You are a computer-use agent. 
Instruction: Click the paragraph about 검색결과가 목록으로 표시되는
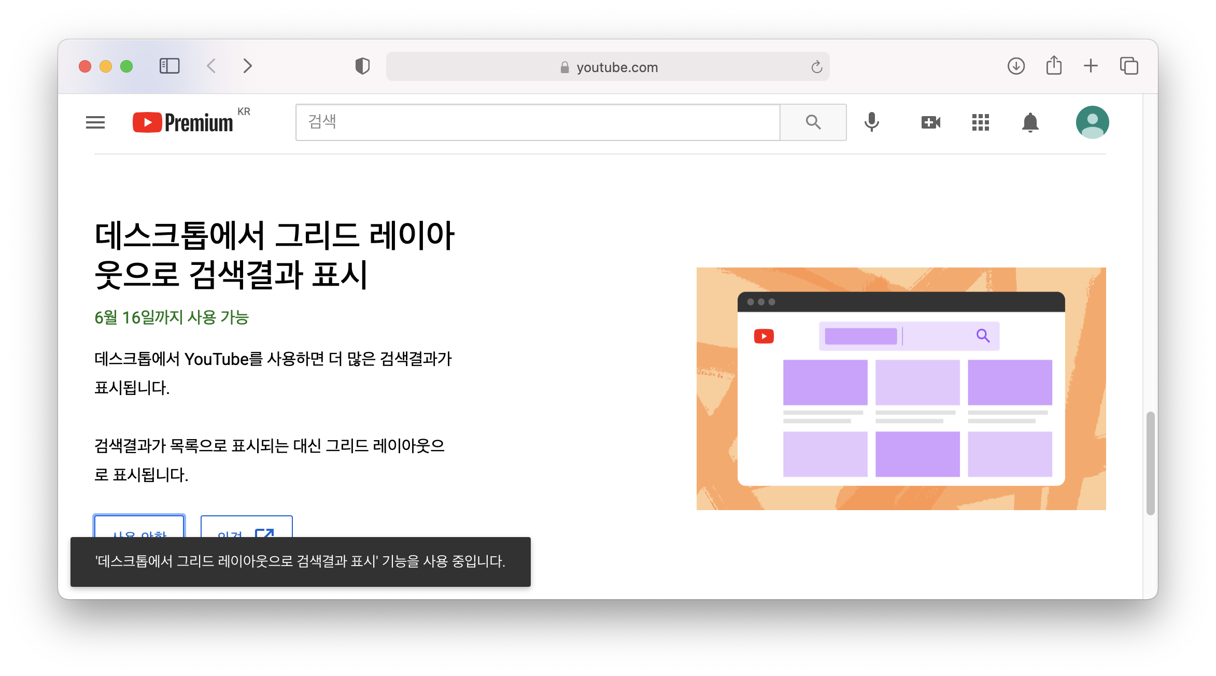pyautogui.click(x=270, y=460)
